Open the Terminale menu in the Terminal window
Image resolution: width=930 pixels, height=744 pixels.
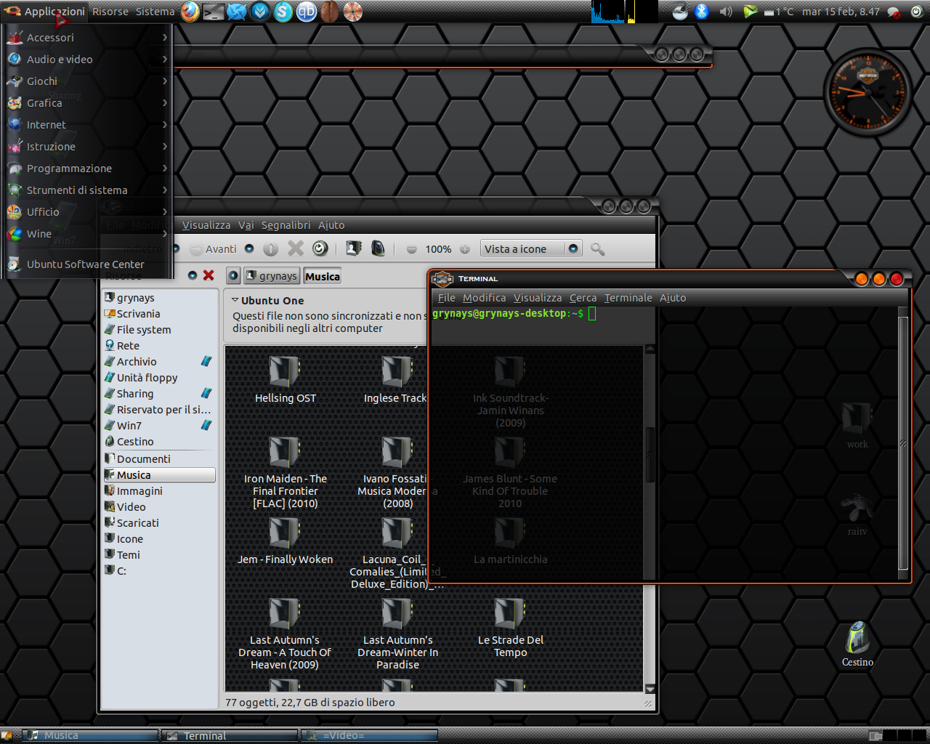pos(628,298)
